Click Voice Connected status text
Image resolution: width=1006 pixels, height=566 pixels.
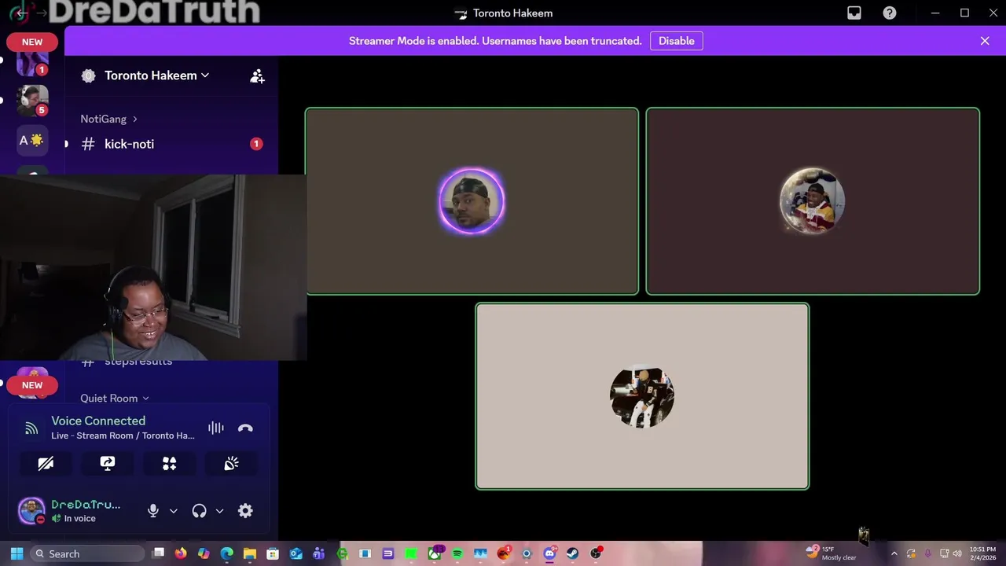(x=98, y=421)
